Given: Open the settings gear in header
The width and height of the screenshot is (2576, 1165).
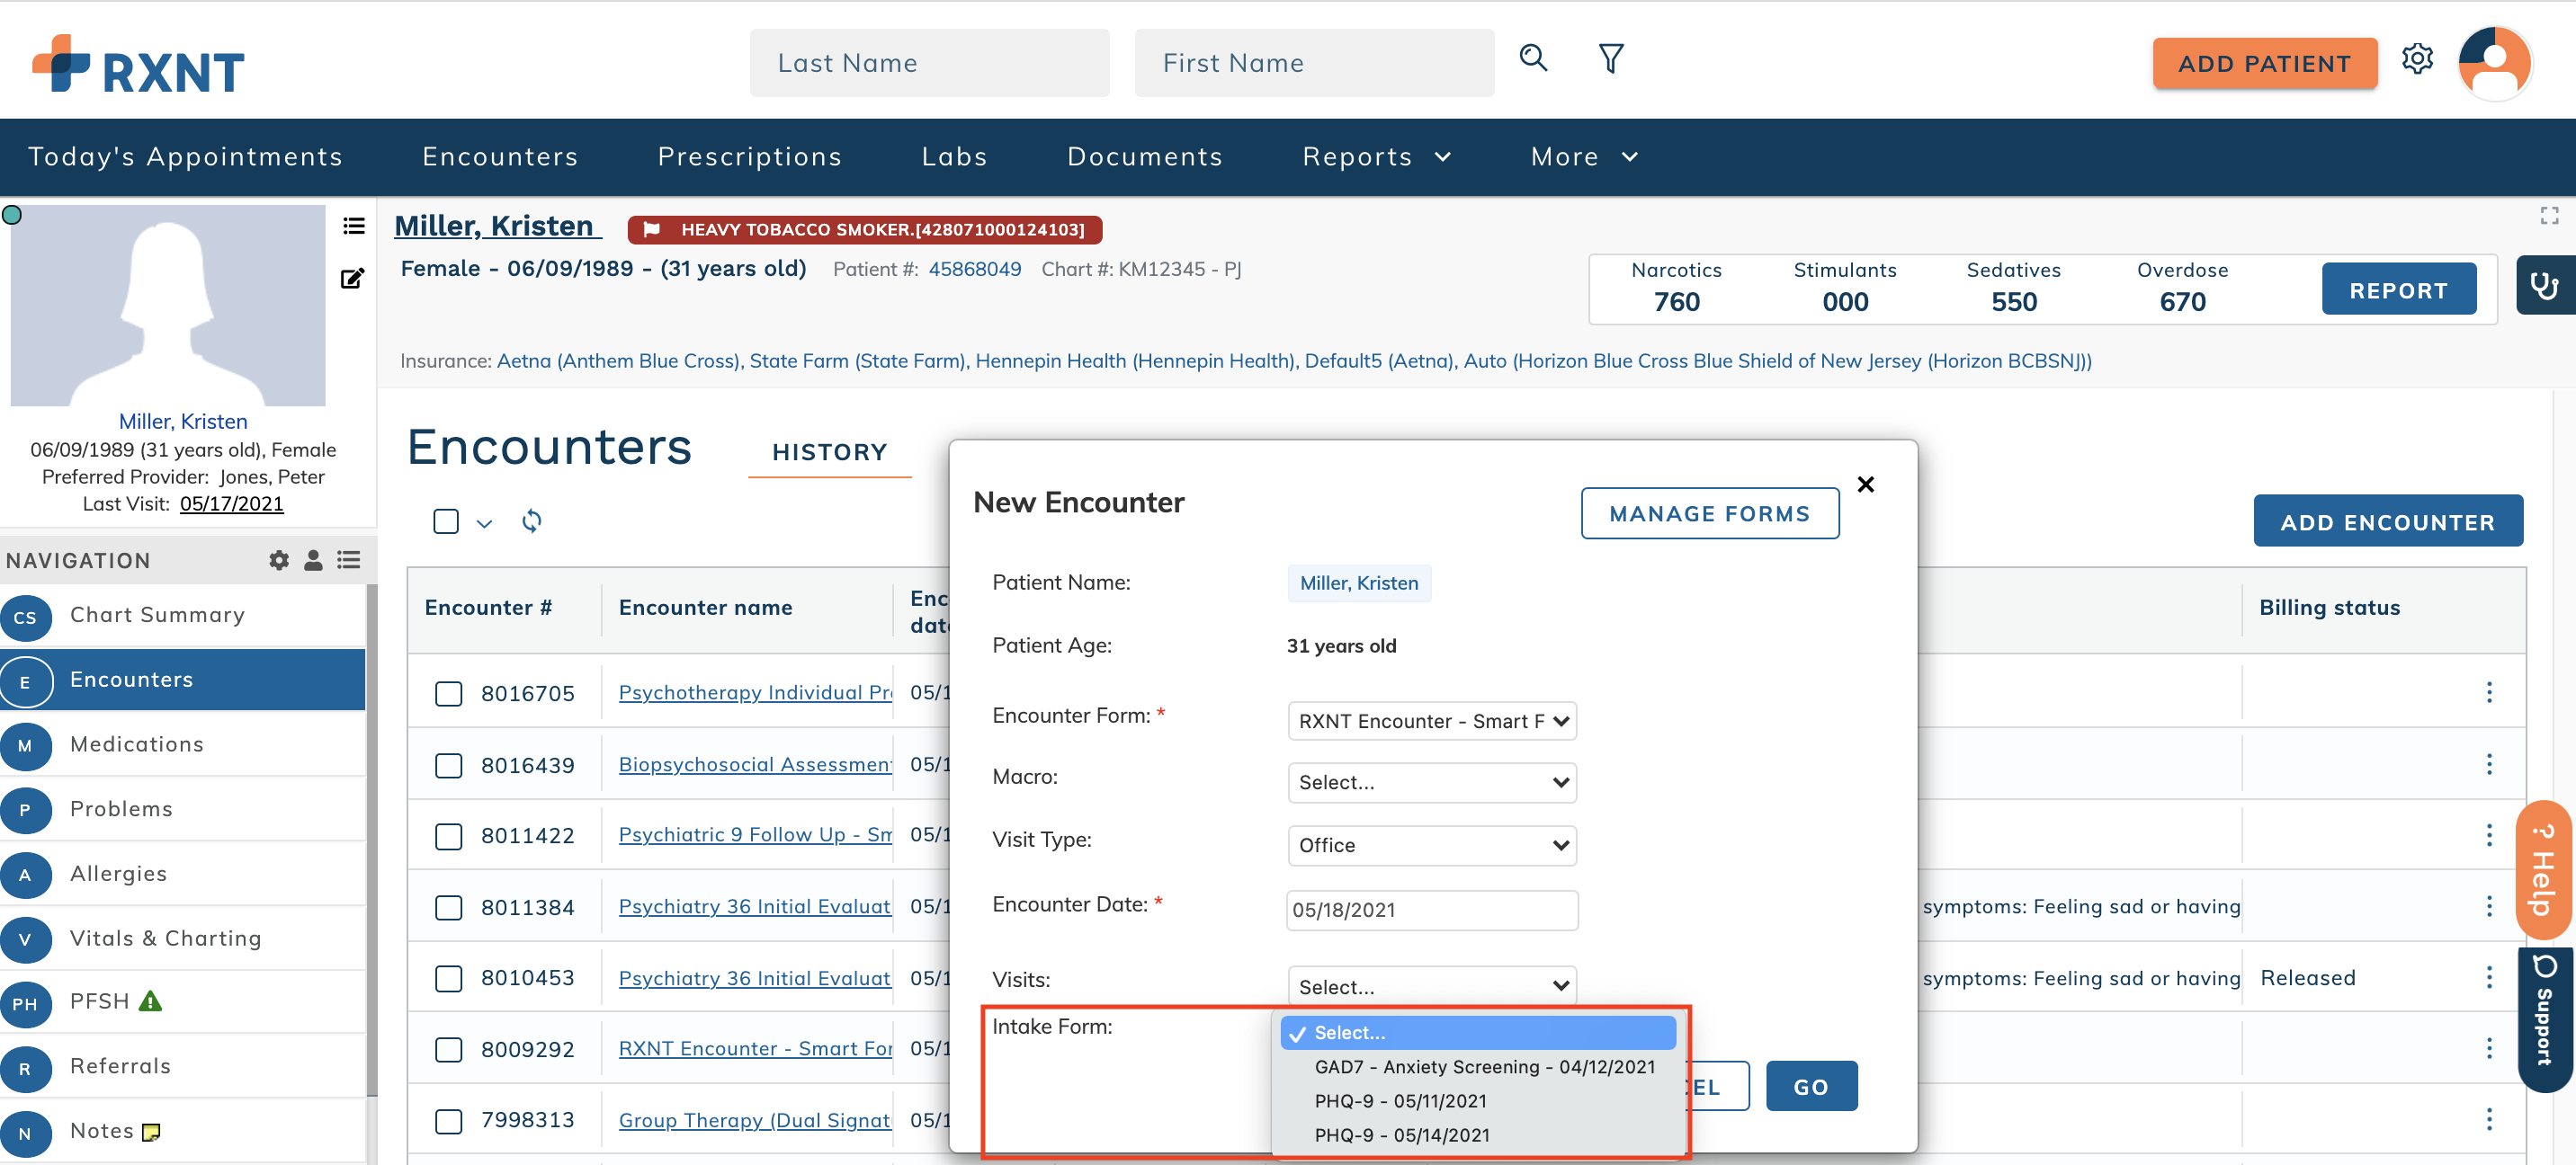Looking at the screenshot, I should click(x=2416, y=59).
